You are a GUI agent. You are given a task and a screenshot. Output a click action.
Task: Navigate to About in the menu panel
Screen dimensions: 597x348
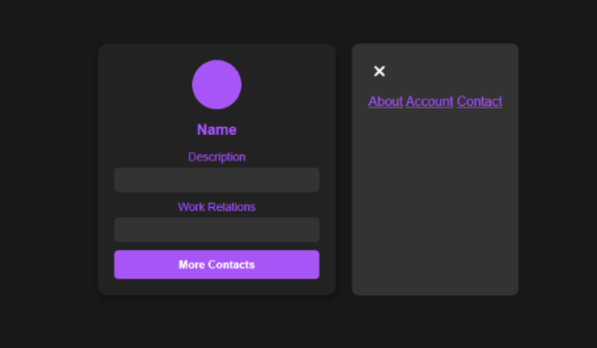pyautogui.click(x=386, y=102)
